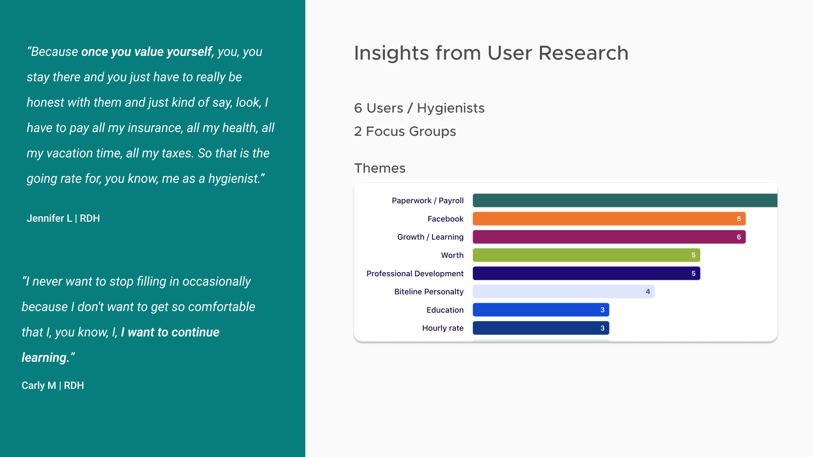
Task: Select the magenta Growth / Learning bar
Action: [x=609, y=237]
